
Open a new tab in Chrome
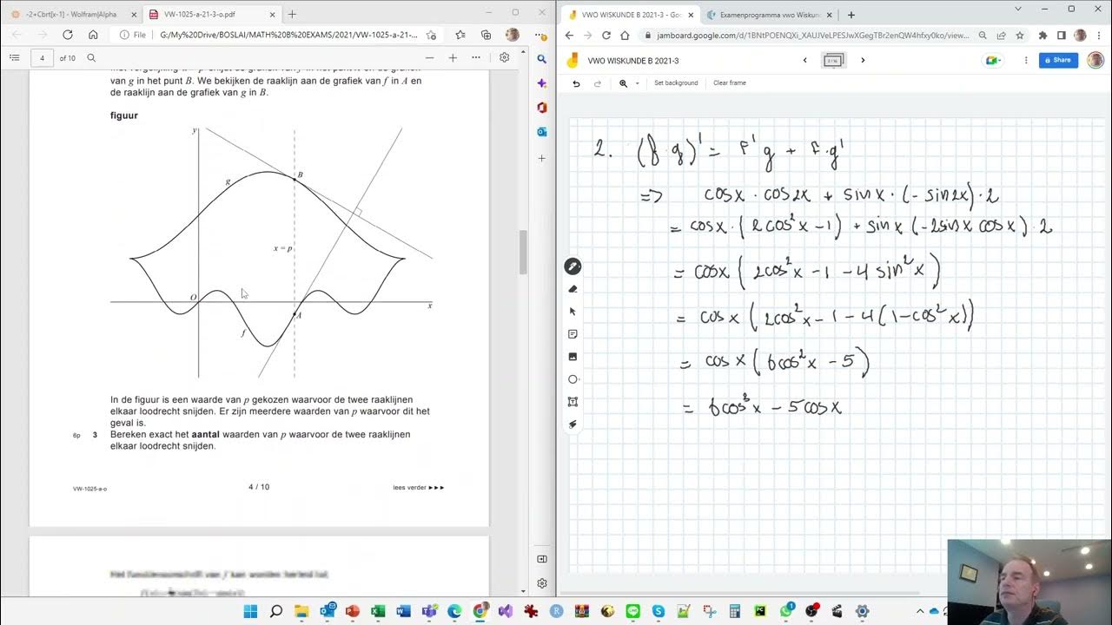click(x=851, y=15)
